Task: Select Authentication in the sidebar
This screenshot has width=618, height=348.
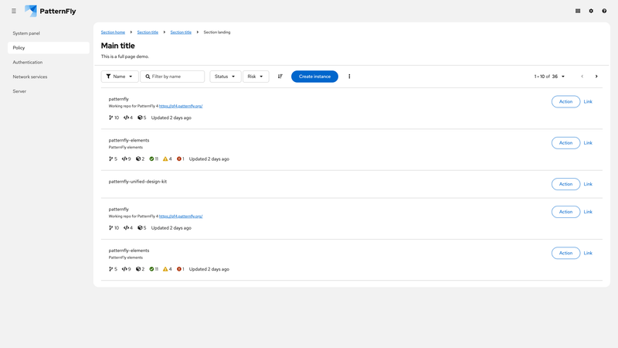Action: tap(28, 62)
